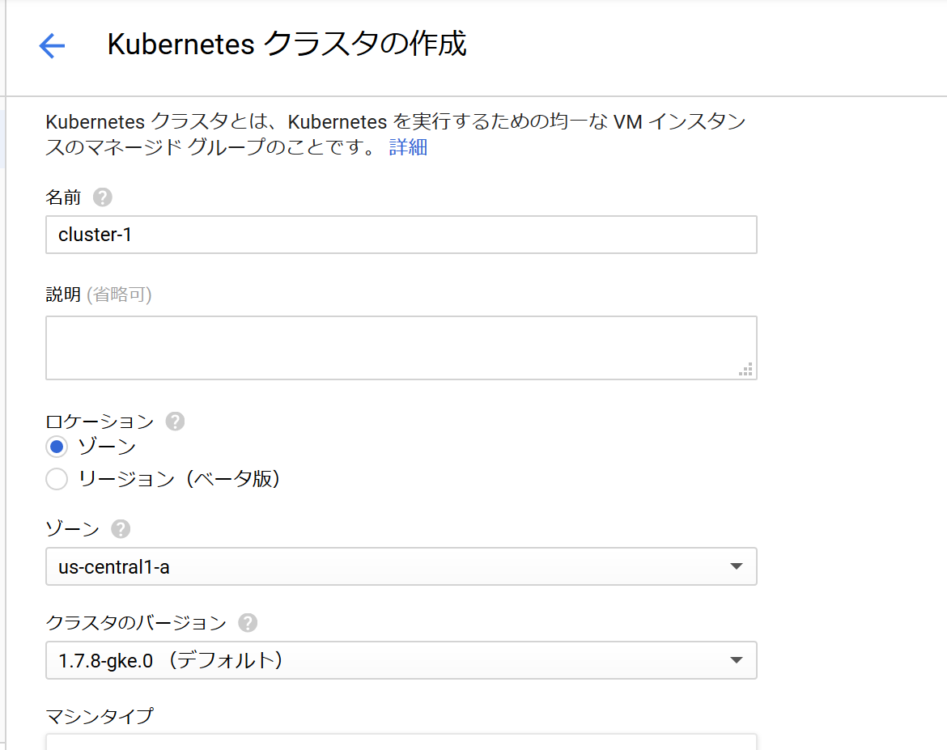947x750 pixels.
Task: Open the 1.7.8-gke.0 cluster version dropdown
Action: click(x=402, y=660)
